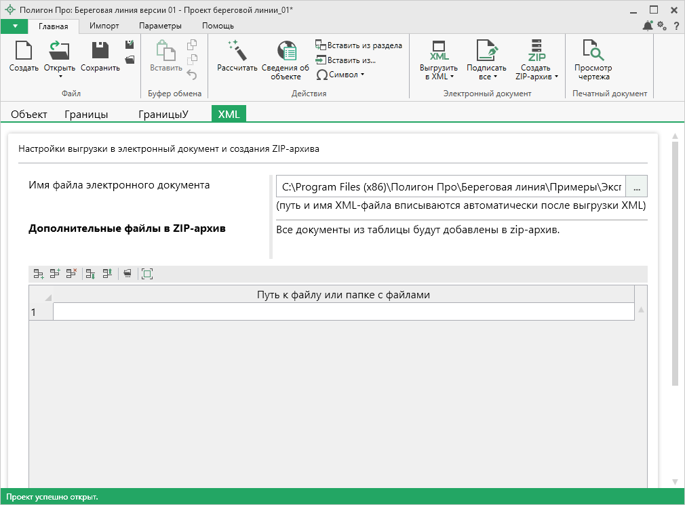Click the Сохранить floppy disk icon
The width and height of the screenshot is (685, 505).
(100, 51)
